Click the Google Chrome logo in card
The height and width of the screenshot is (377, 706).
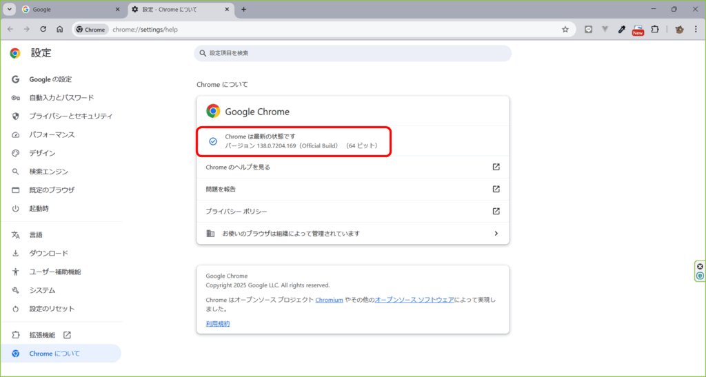213,111
